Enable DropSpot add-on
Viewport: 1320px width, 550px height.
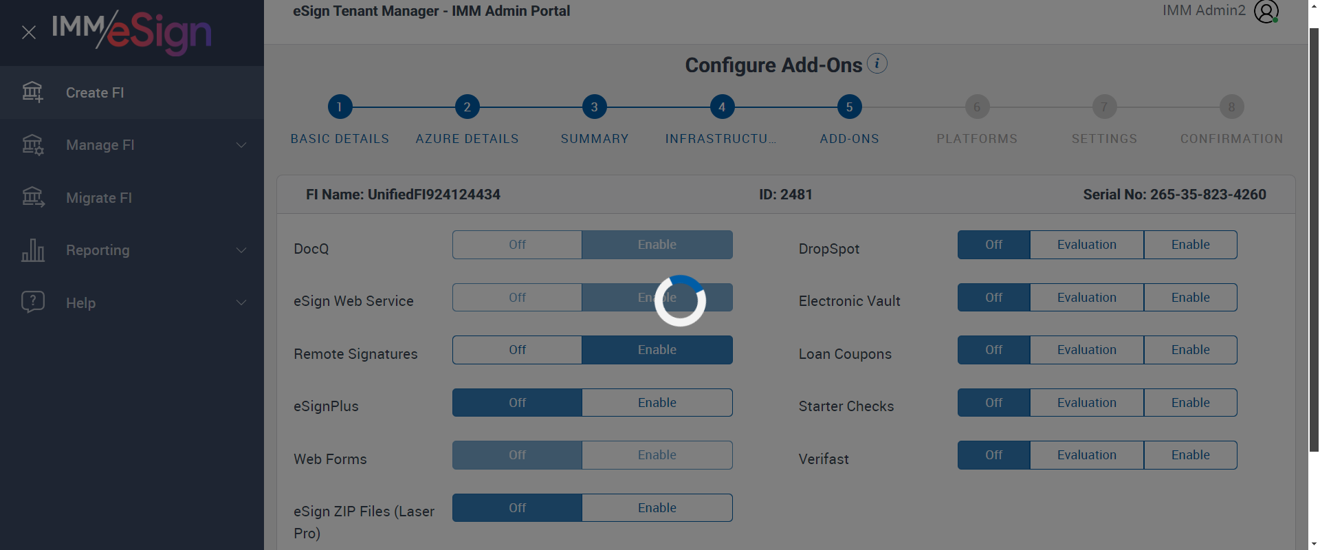point(1191,245)
